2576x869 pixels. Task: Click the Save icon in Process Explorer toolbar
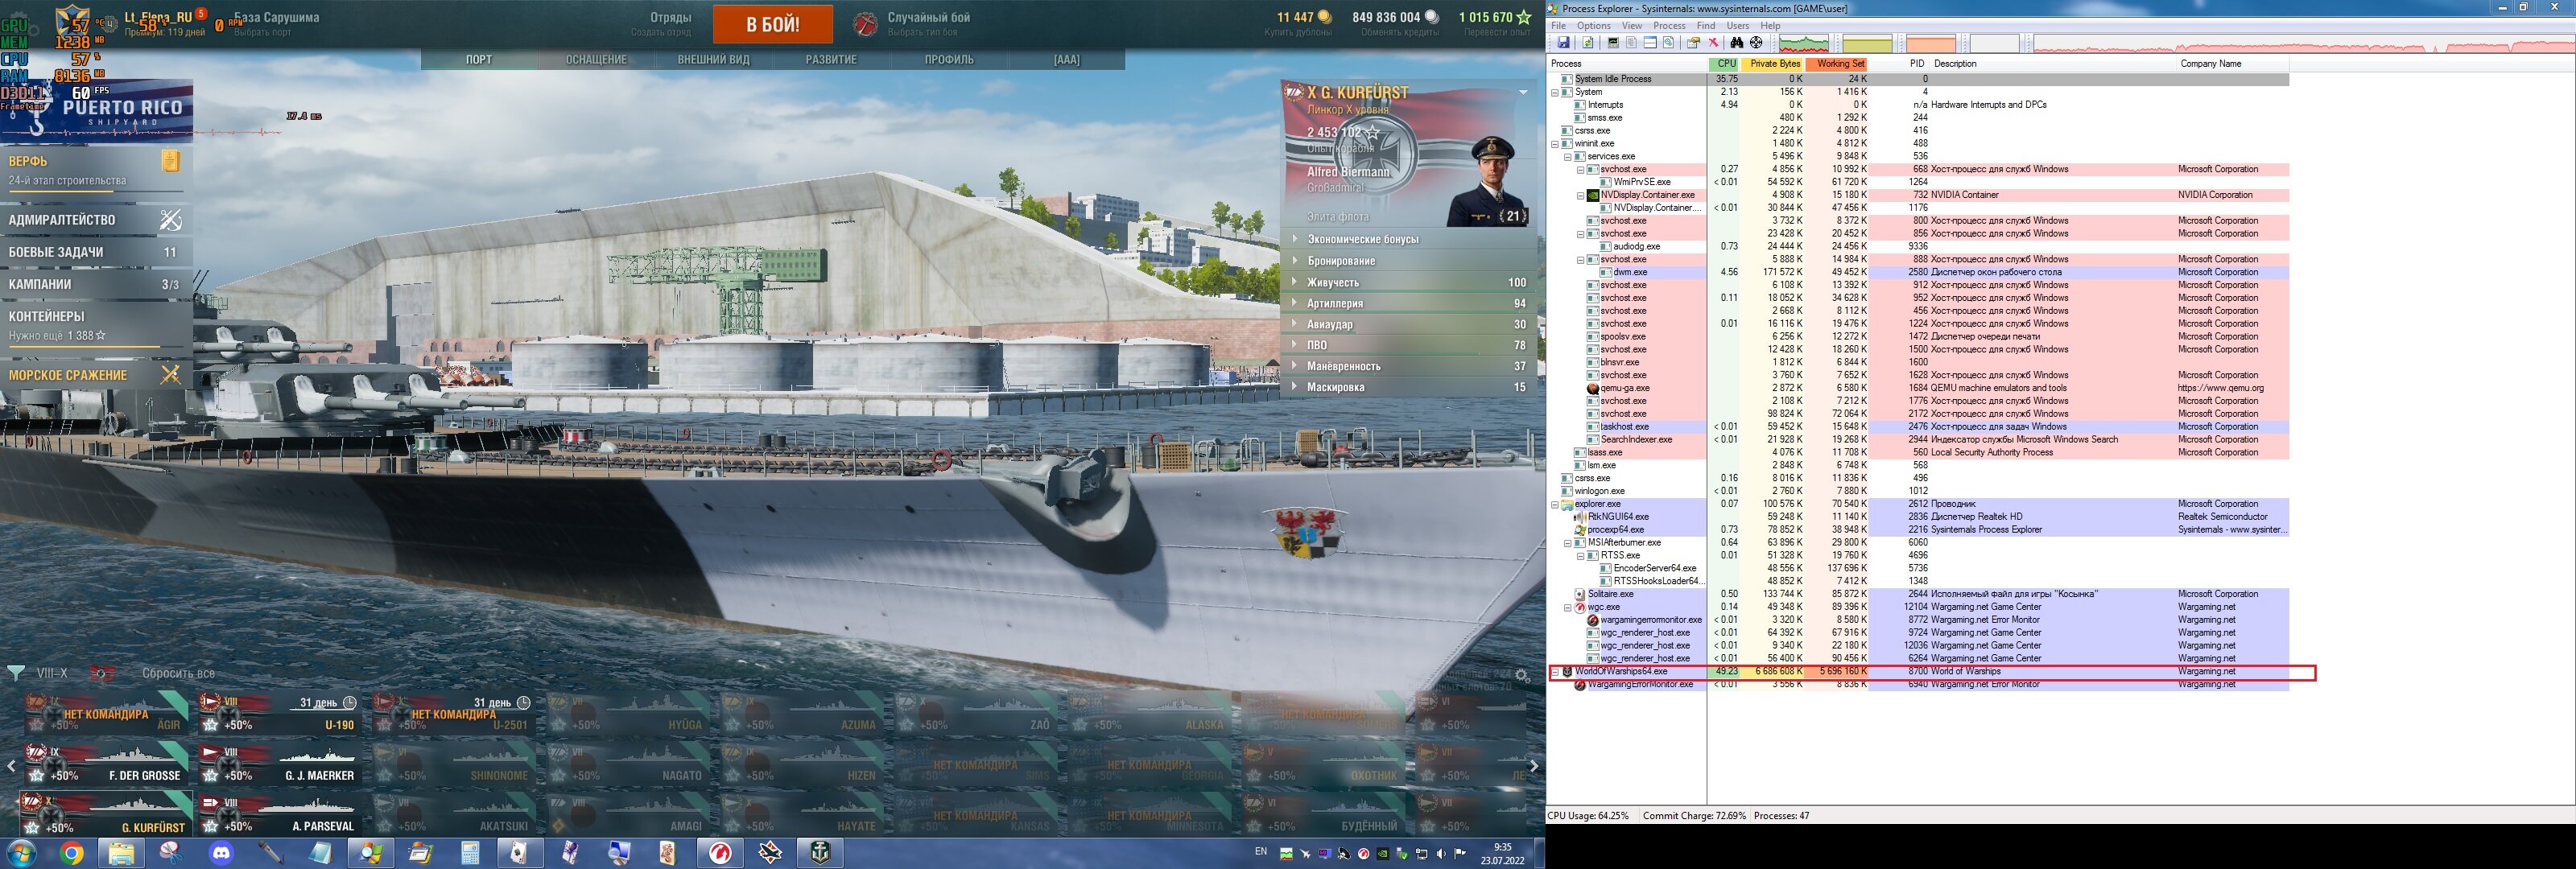[1564, 43]
